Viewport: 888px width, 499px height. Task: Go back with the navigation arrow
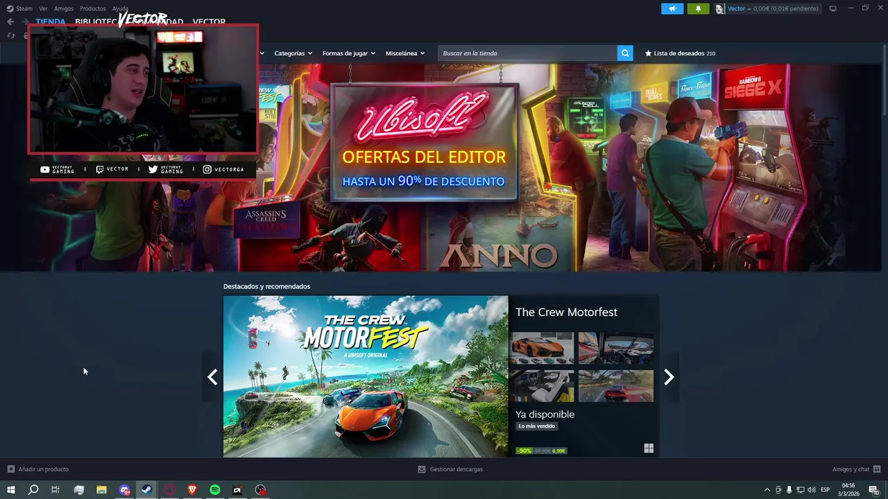click(x=10, y=21)
